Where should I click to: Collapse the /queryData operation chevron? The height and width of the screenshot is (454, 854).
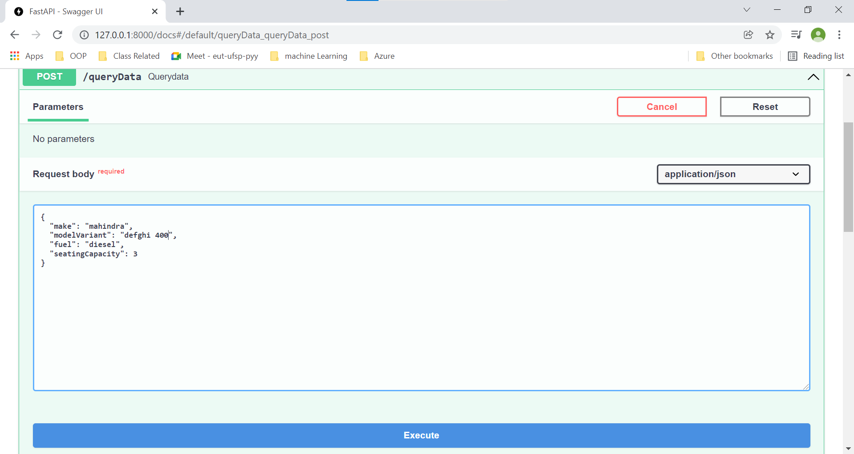pyautogui.click(x=813, y=77)
